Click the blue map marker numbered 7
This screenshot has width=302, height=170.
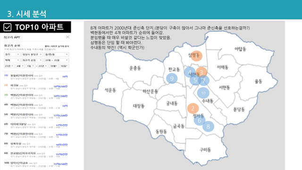point(203,81)
